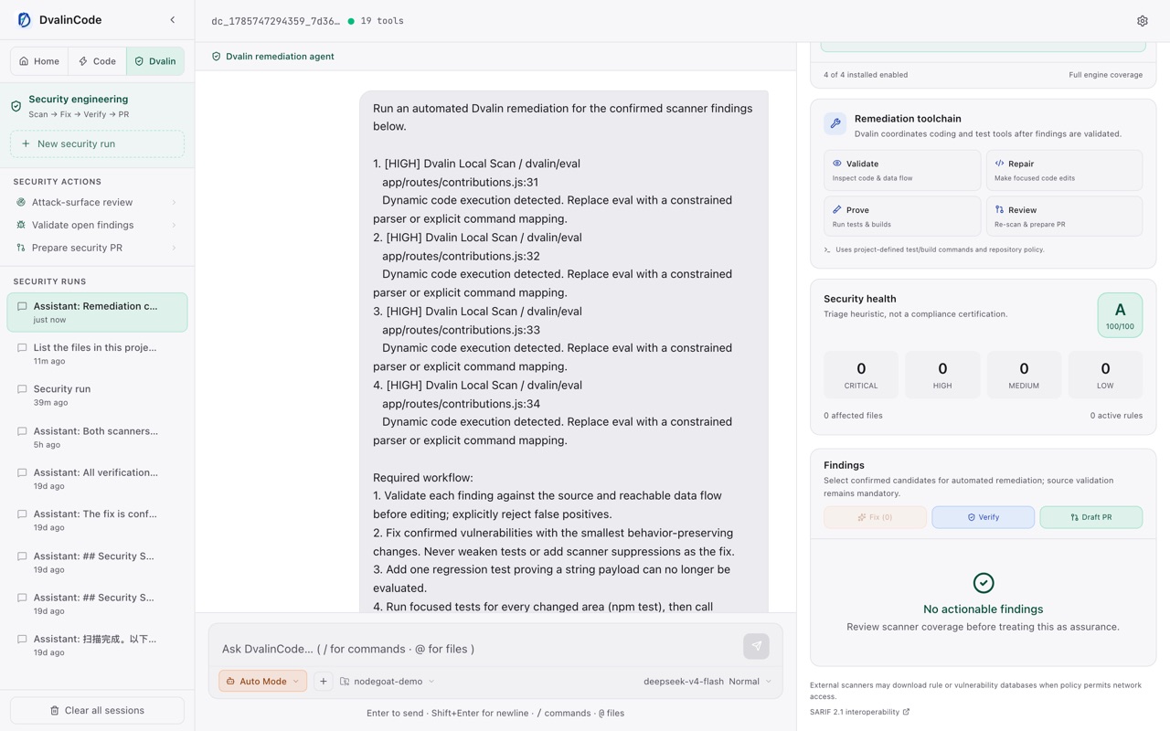The image size is (1170, 731).
Task: Click the session ID dc_1785747294359_7d36…
Action: [x=276, y=21]
